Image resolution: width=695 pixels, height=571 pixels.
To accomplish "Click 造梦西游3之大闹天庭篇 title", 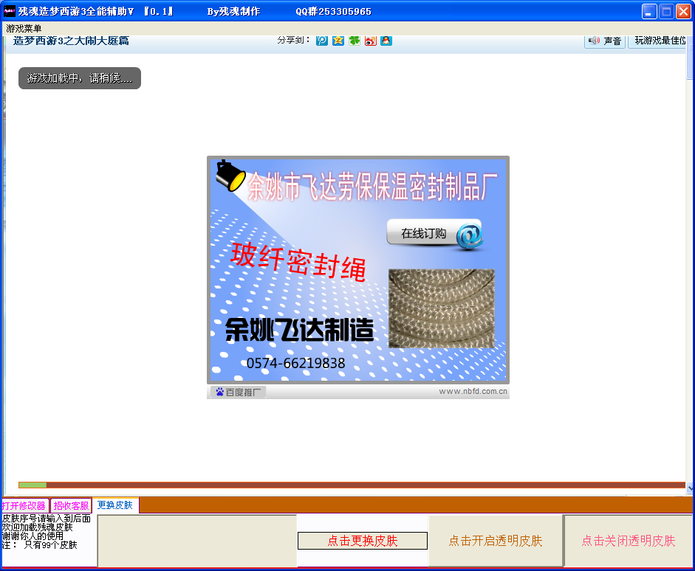I will tap(71, 41).
